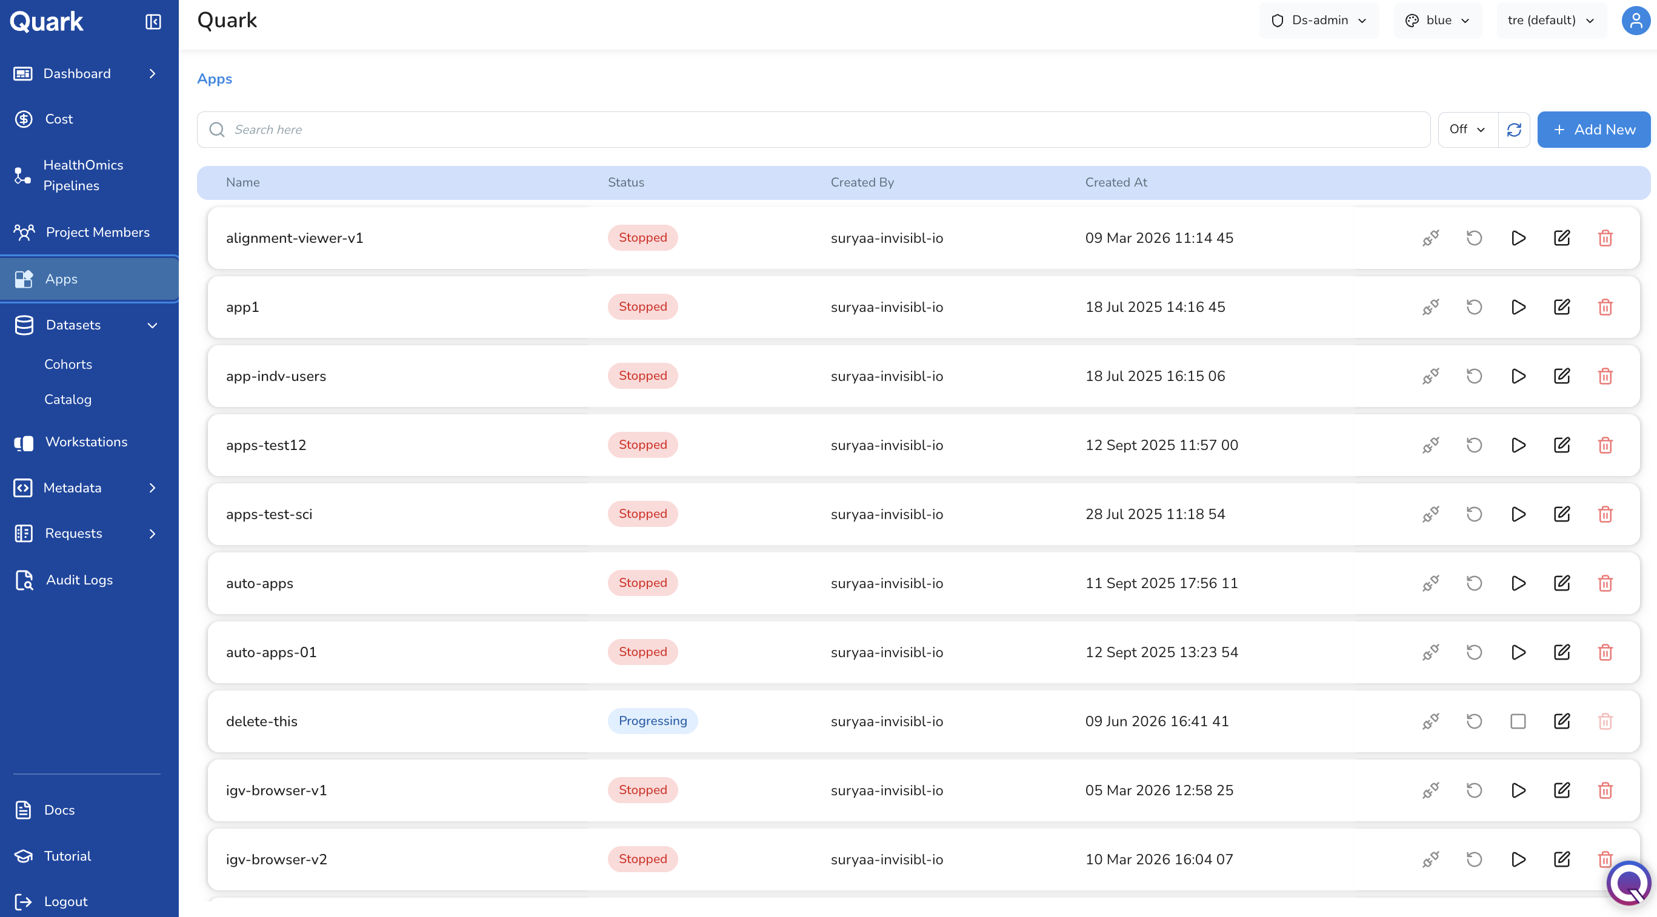Viewport: 1657px width, 917px height.
Task: Open the Docs link
Action: click(59, 810)
